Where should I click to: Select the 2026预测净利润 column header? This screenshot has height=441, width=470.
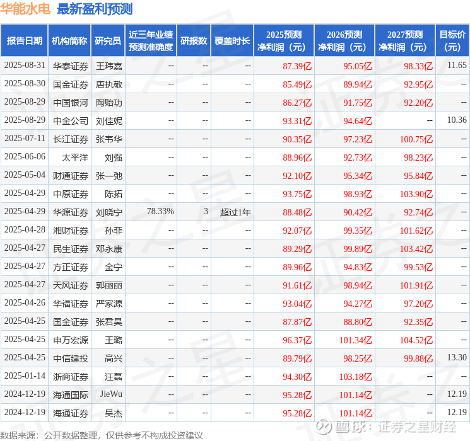tap(344, 41)
